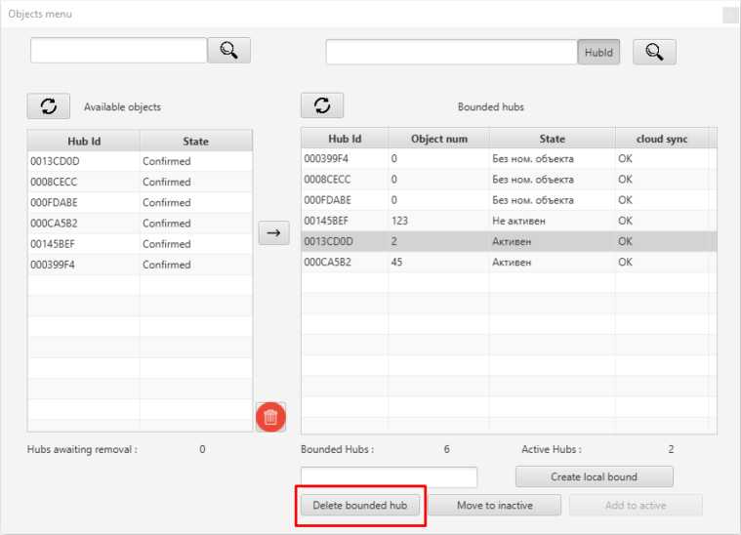Sort bounded hubs by cloud sync header
741x535 pixels.
point(662,139)
